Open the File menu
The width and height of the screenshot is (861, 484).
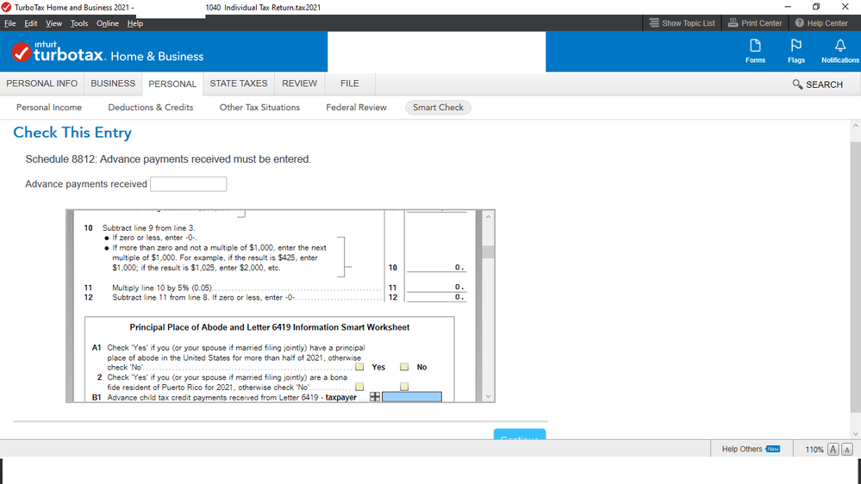pos(9,23)
